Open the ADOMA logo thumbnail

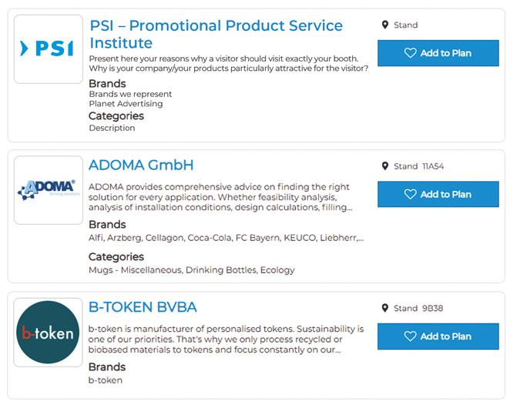pyautogui.click(x=48, y=190)
